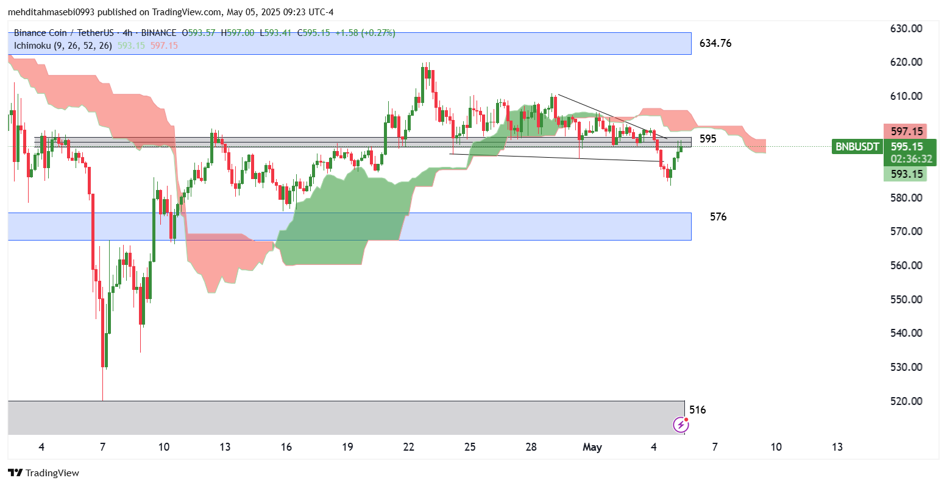Click the Ichimoku legend value 593.15
This screenshot has height=486, width=947.
(x=131, y=46)
